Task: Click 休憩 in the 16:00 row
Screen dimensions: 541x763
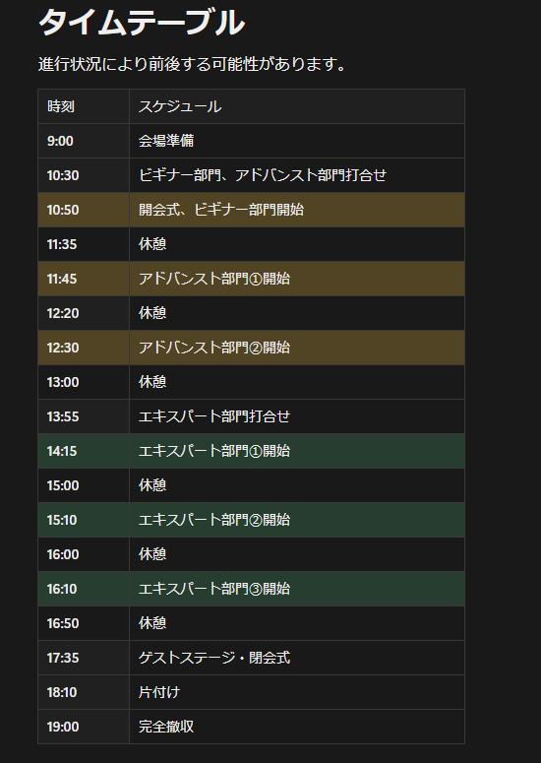Action: coord(297,554)
